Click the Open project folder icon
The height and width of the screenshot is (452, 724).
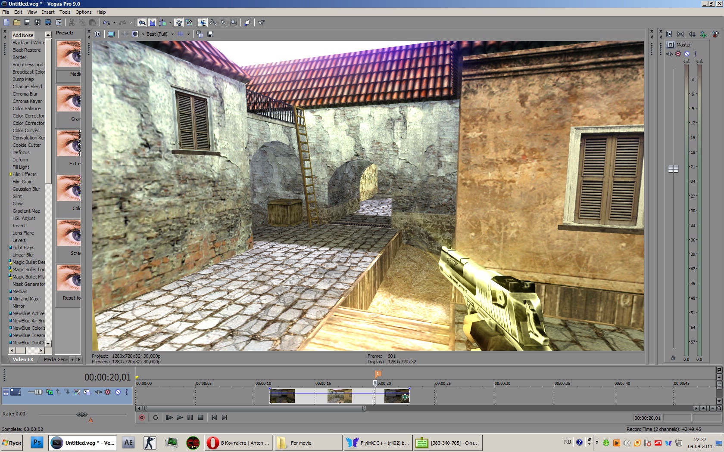[x=17, y=22]
